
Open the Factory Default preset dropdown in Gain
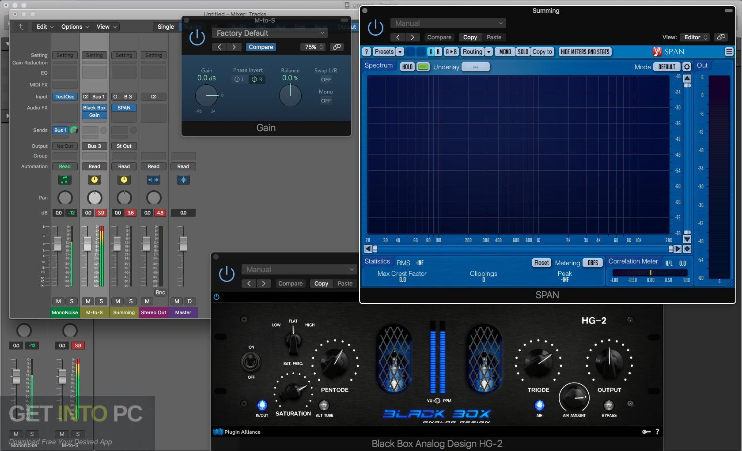click(x=270, y=33)
